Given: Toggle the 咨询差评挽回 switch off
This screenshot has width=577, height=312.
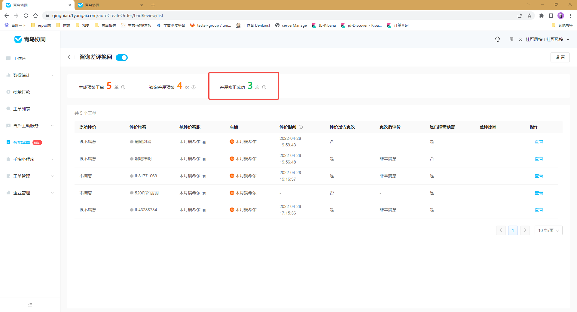Looking at the screenshot, I should [x=122, y=57].
